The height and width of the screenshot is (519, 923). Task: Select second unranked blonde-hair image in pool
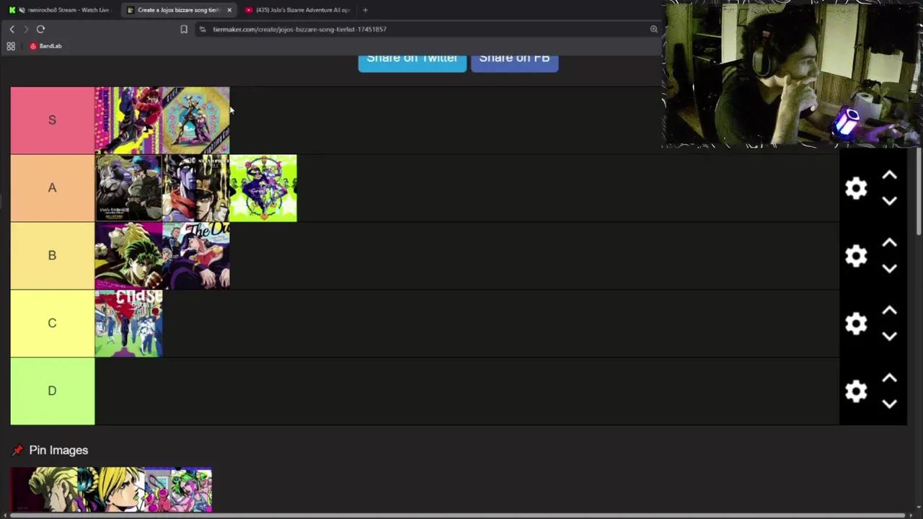pos(111,489)
